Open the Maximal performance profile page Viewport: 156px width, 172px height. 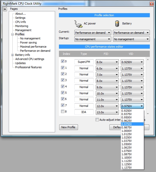(33, 47)
